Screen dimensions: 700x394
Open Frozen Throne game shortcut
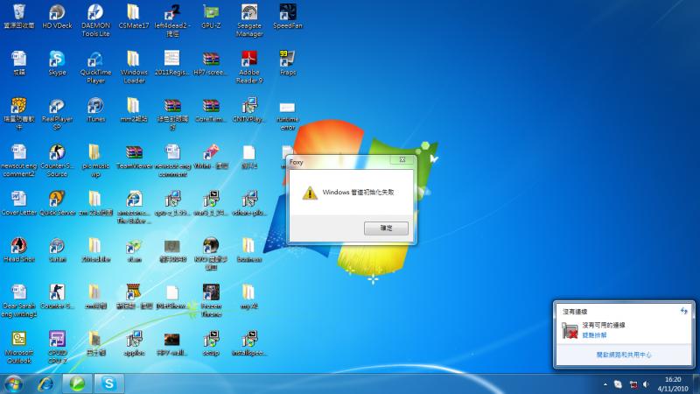click(x=211, y=300)
